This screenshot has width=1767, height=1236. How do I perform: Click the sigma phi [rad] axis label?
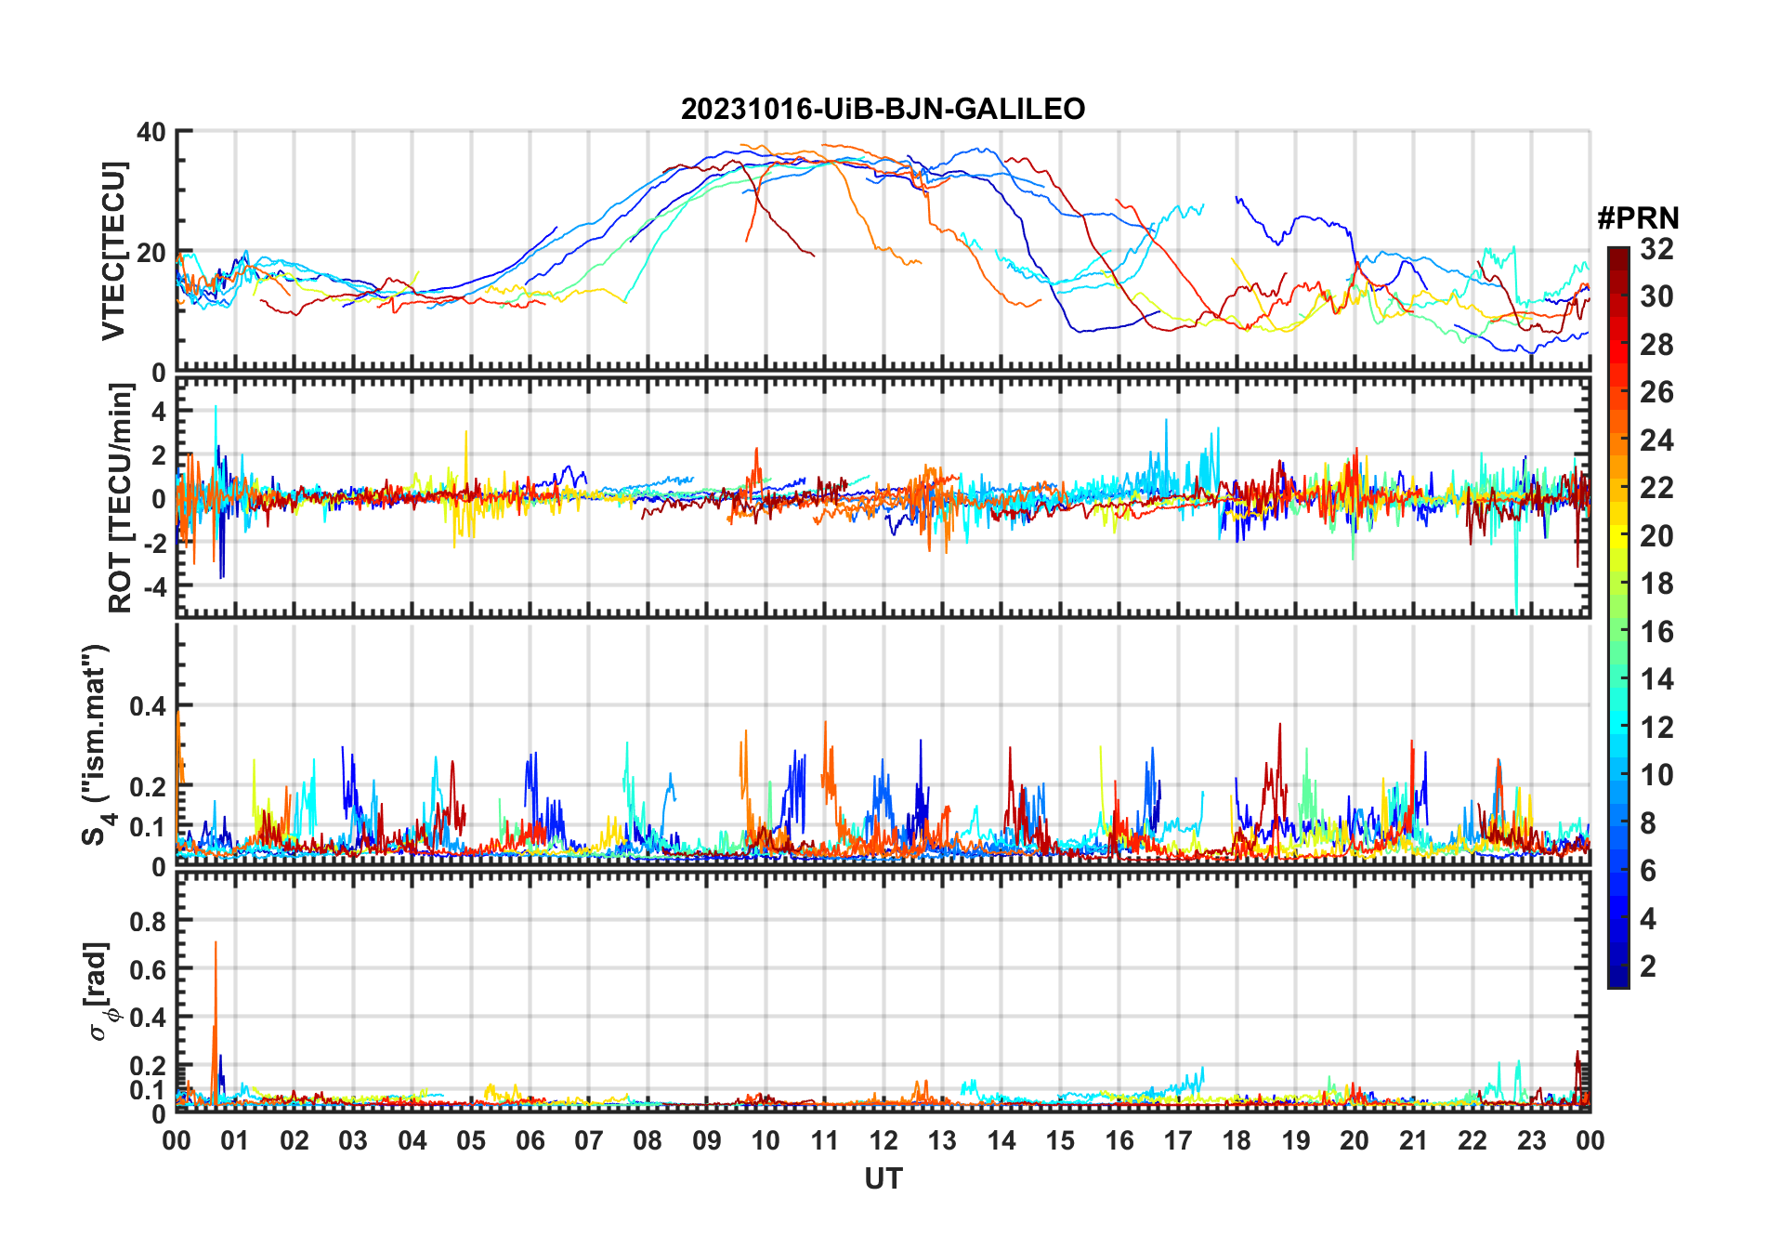click(101, 991)
